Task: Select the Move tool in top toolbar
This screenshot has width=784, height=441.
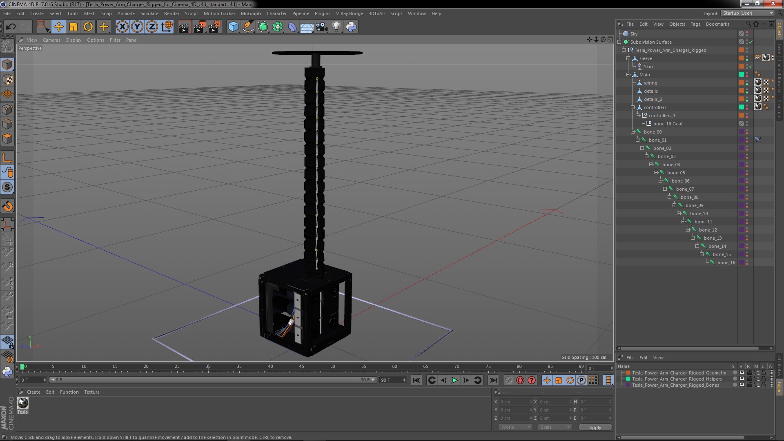Action: click(x=58, y=27)
